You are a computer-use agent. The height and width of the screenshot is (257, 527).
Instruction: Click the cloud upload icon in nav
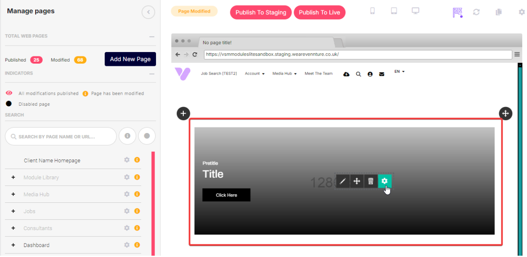346,74
